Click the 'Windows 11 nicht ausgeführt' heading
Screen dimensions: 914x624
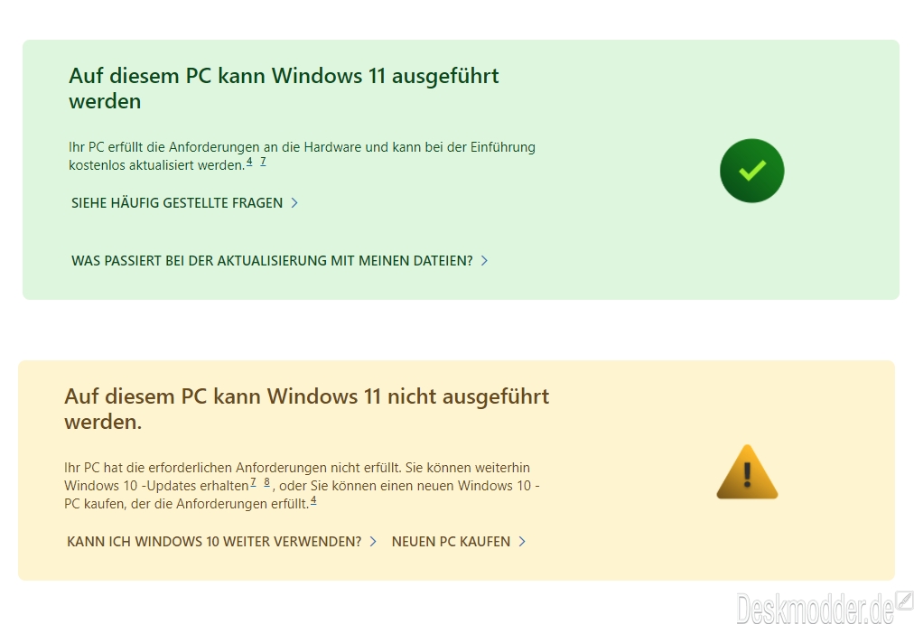[x=306, y=408]
